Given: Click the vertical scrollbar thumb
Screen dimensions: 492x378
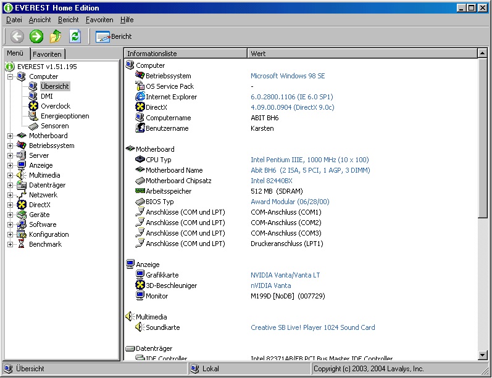Looking at the screenshot, I should [x=482, y=138].
